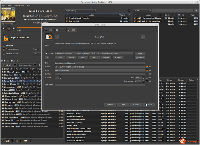Open the expression help '?' button
The height and width of the screenshot is (145, 200).
[47, 58]
